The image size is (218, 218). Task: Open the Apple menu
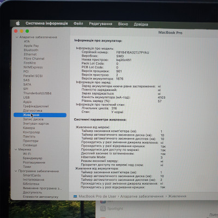pos(18,23)
